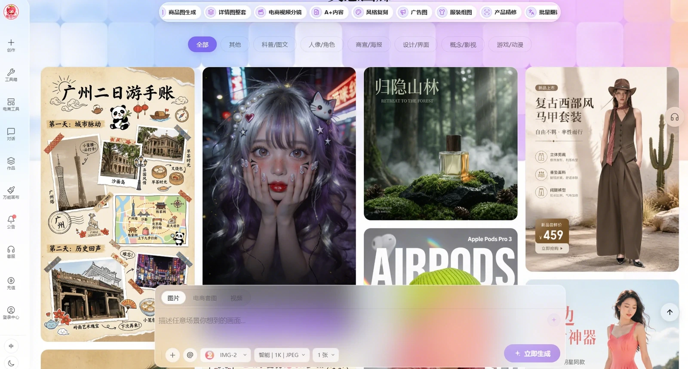Toggle dark mode moon icon

coord(11,363)
